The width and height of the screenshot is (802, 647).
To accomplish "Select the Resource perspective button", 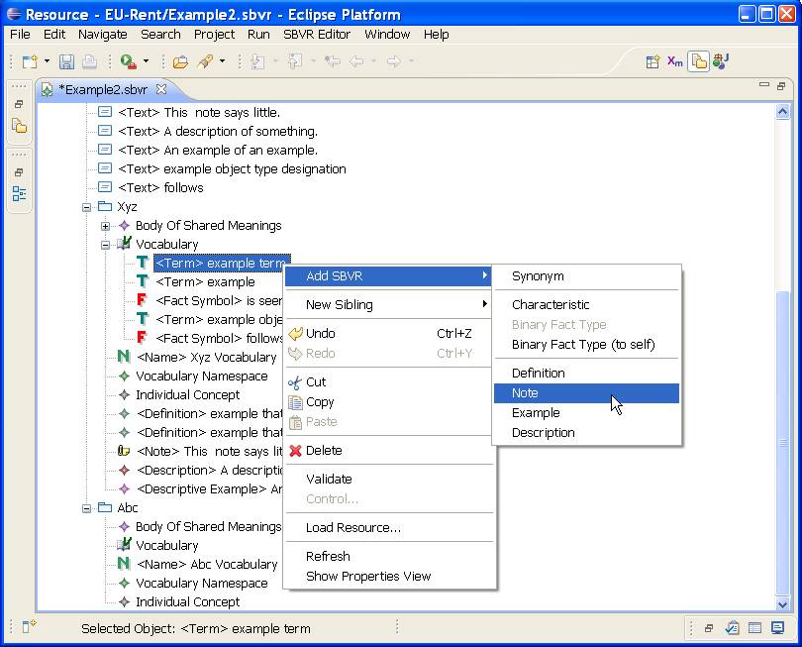I will 699,62.
